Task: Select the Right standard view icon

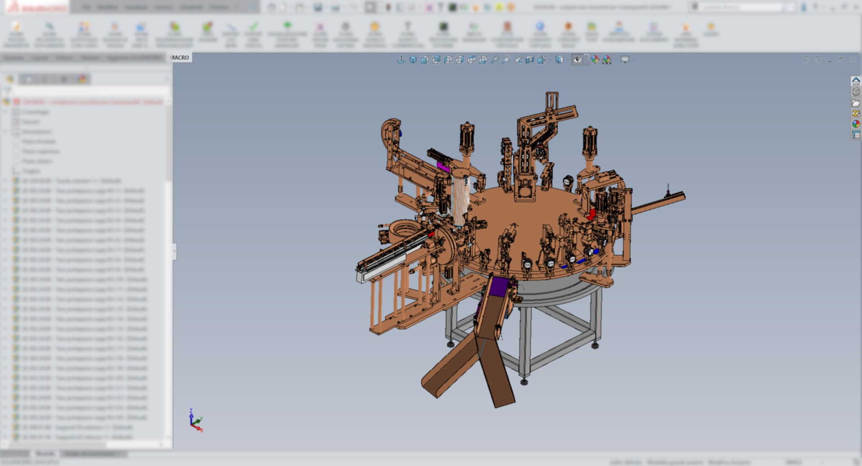Action: point(460,60)
